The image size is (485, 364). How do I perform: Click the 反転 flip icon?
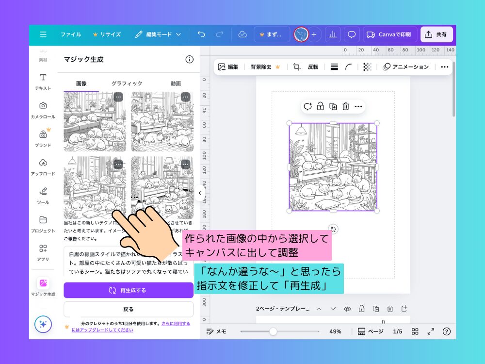tap(313, 66)
